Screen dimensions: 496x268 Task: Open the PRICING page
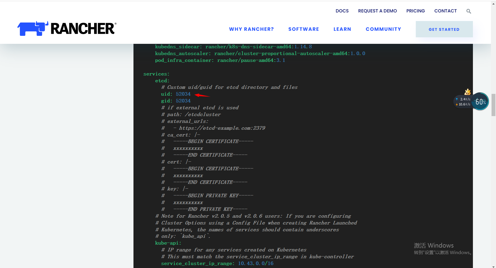click(x=416, y=11)
